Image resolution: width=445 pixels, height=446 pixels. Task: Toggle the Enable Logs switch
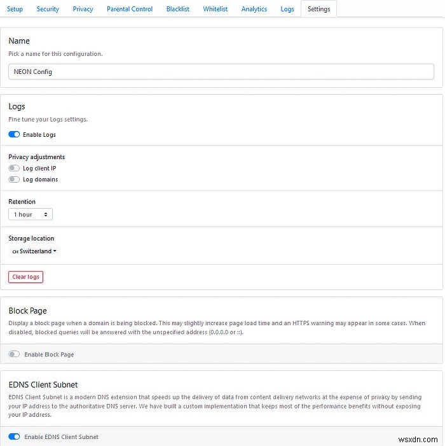(14, 135)
